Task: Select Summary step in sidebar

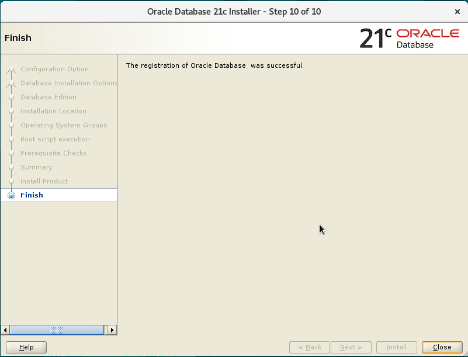Action: click(x=37, y=167)
